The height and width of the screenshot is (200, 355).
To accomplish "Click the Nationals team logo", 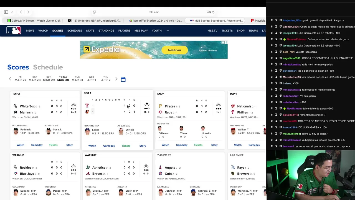I will (233, 106).
